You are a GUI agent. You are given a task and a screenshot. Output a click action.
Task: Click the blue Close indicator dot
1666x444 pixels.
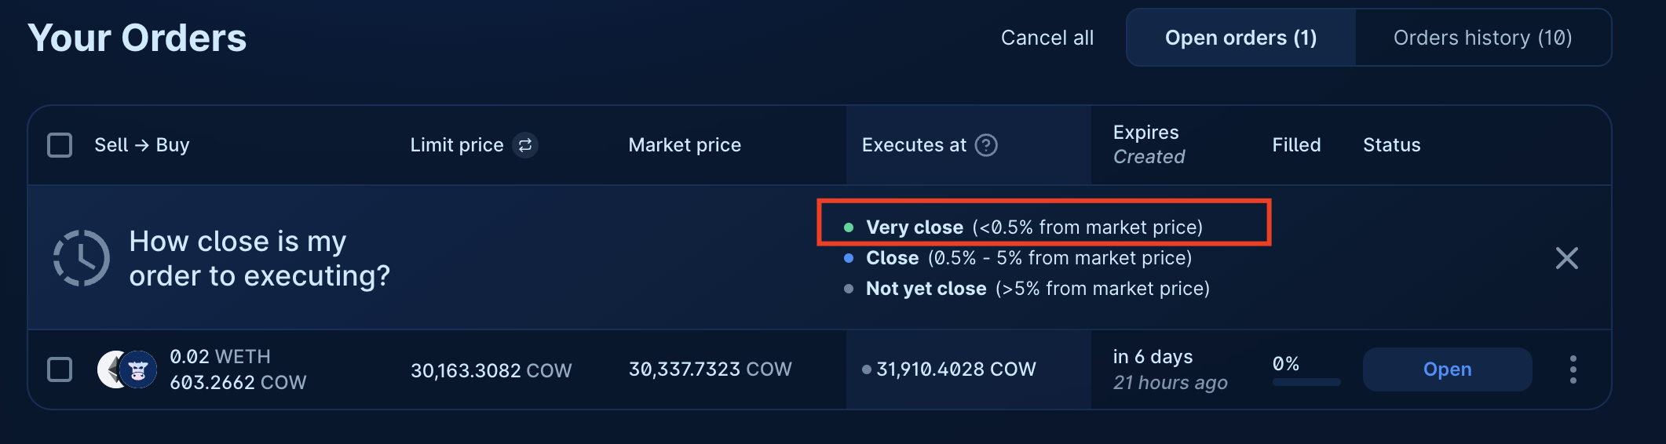point(849,258)
